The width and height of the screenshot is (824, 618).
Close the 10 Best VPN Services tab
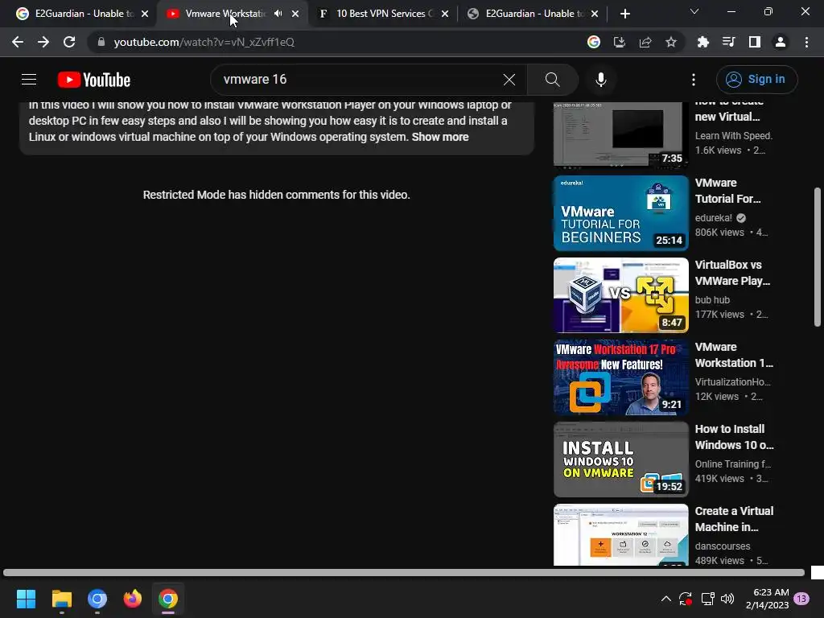click(x=445, y=14)
